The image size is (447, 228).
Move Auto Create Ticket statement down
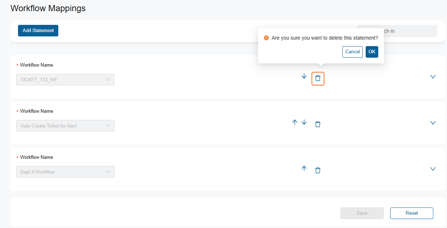pos(304,122)
